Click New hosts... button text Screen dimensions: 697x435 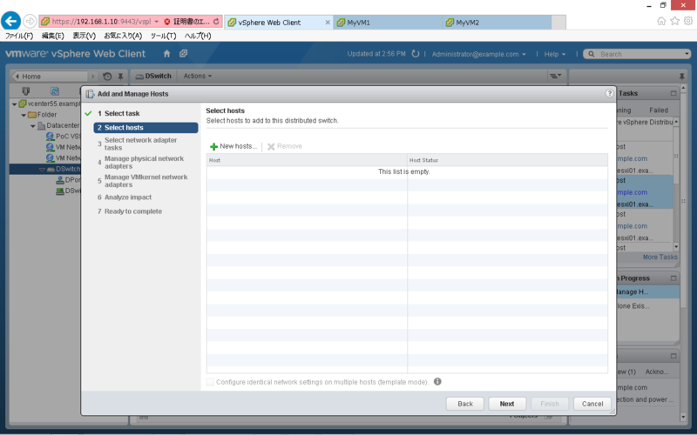[x=238, y=146]
